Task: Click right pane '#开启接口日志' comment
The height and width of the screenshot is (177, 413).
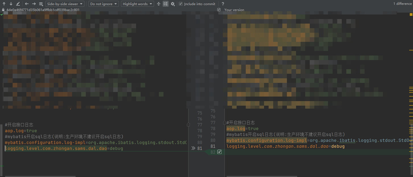Action: (241, 123)
